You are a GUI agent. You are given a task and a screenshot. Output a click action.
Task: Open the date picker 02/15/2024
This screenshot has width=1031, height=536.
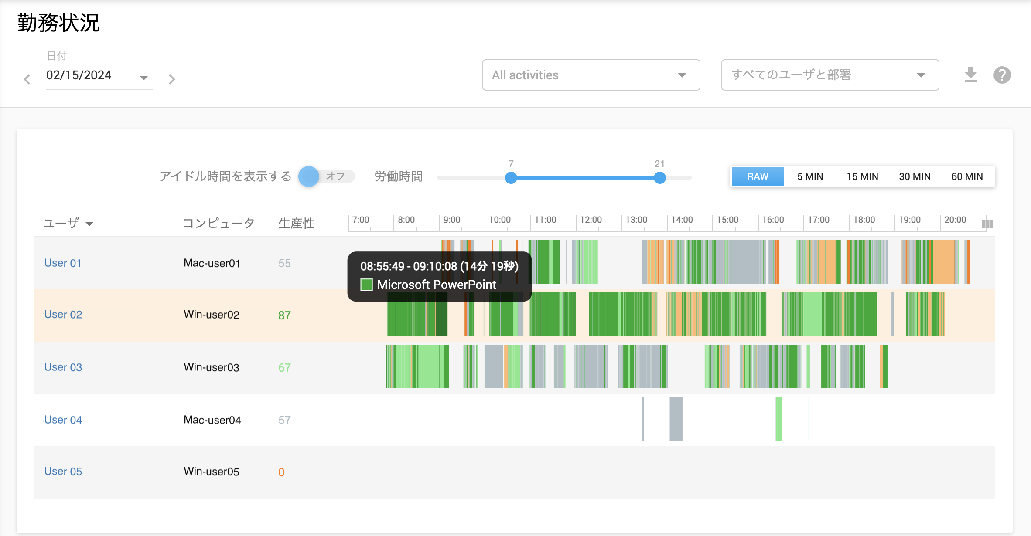99,75
